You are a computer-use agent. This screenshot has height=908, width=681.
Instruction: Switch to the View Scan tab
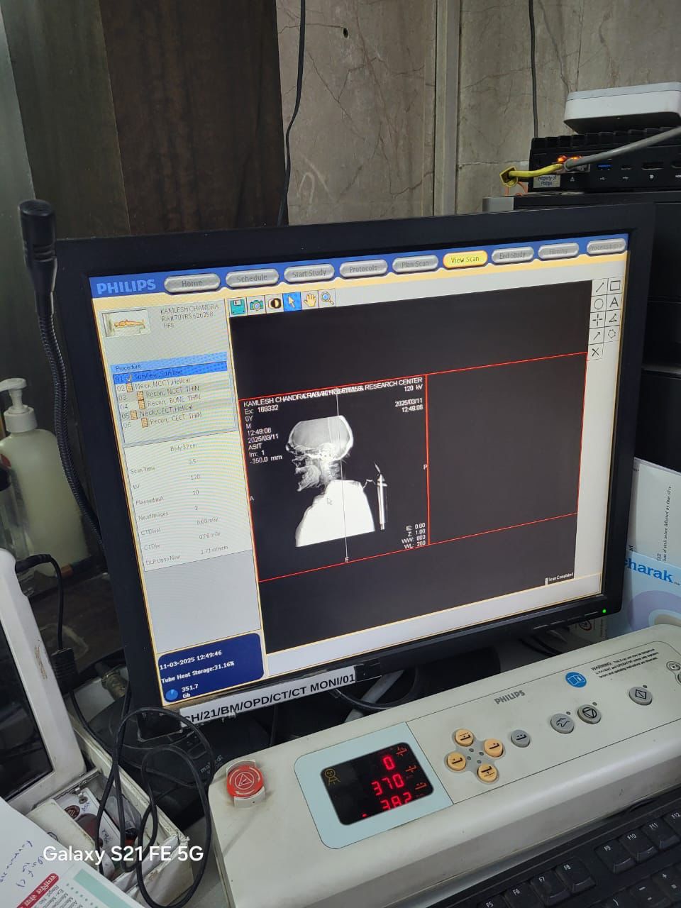coord(465,260)
